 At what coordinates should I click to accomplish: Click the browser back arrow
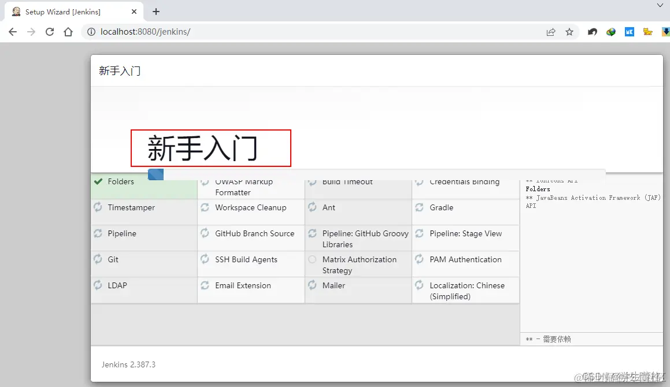[13, 32]
